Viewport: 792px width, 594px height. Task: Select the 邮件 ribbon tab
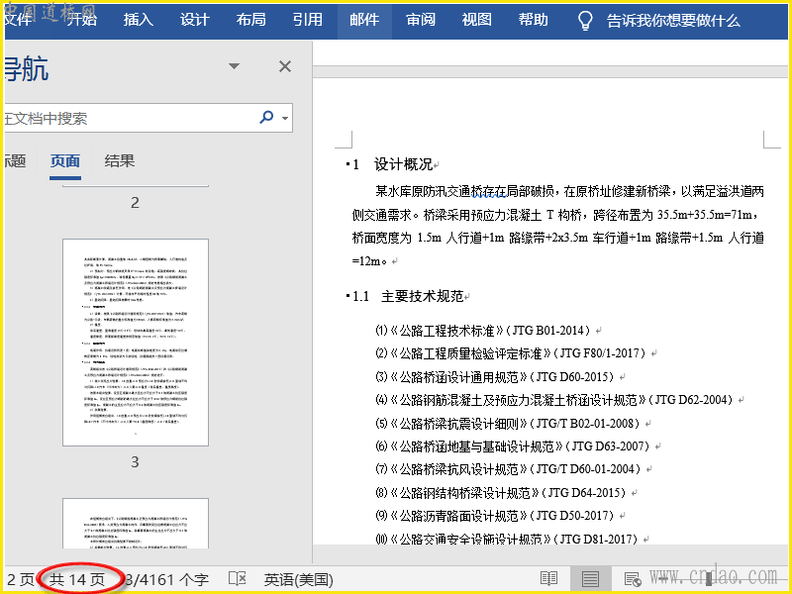click(364, 20)
